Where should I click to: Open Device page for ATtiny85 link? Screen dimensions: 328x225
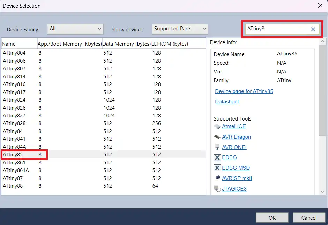click(x=244, y=91)
